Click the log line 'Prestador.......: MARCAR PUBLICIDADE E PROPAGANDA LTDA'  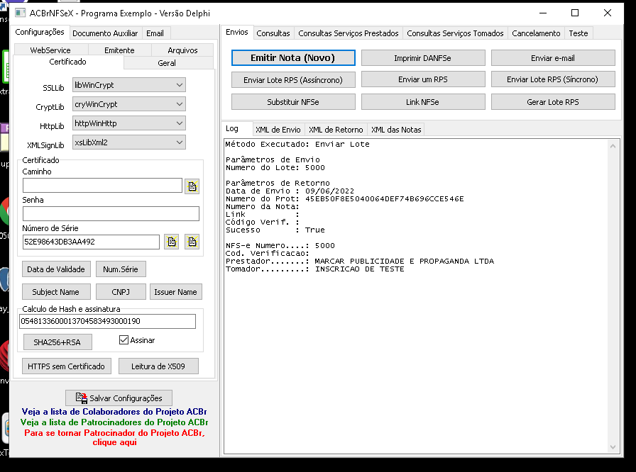click(x=360, y=261)
